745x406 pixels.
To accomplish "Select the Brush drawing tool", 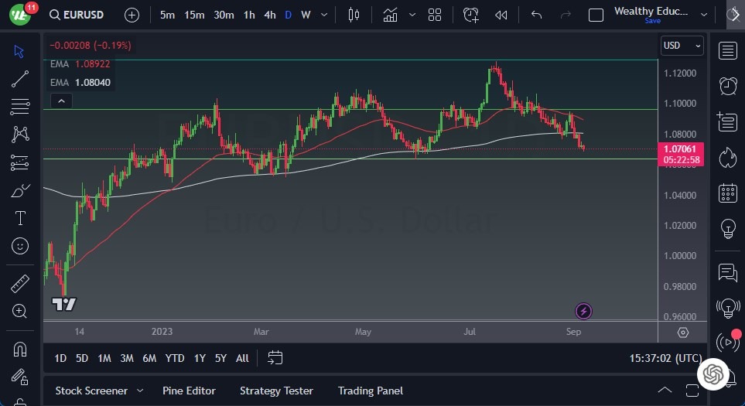I will click(x=20, y=190).
